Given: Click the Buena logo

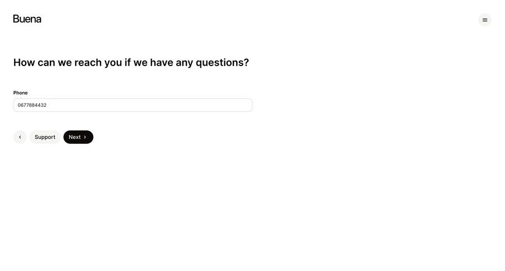Looking at the screenshot, I should coord(27,19).
